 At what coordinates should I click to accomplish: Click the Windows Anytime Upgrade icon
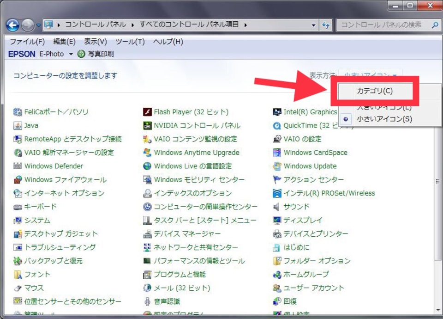click(147, 153)
